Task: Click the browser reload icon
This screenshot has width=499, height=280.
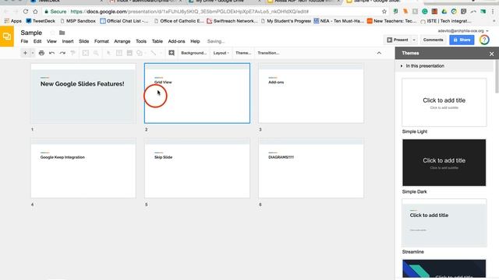Action: click(26, 12)
